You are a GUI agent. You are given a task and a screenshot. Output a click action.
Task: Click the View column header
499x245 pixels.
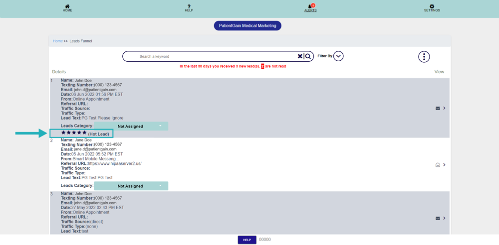pyautogui.click(x=439, y=72)
